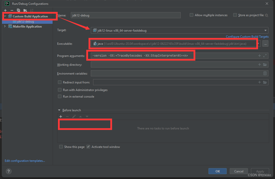This screenshot has width=275, height=179.
Task: Add a new run configuration
Action: [x=5, y=10]
